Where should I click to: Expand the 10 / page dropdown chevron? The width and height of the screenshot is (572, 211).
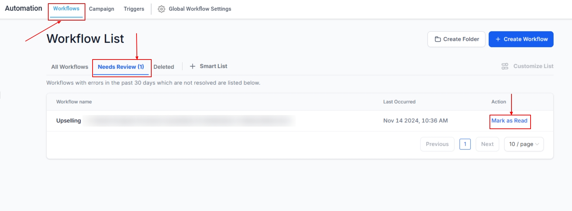pyautogui.click(x=537, y=144)
